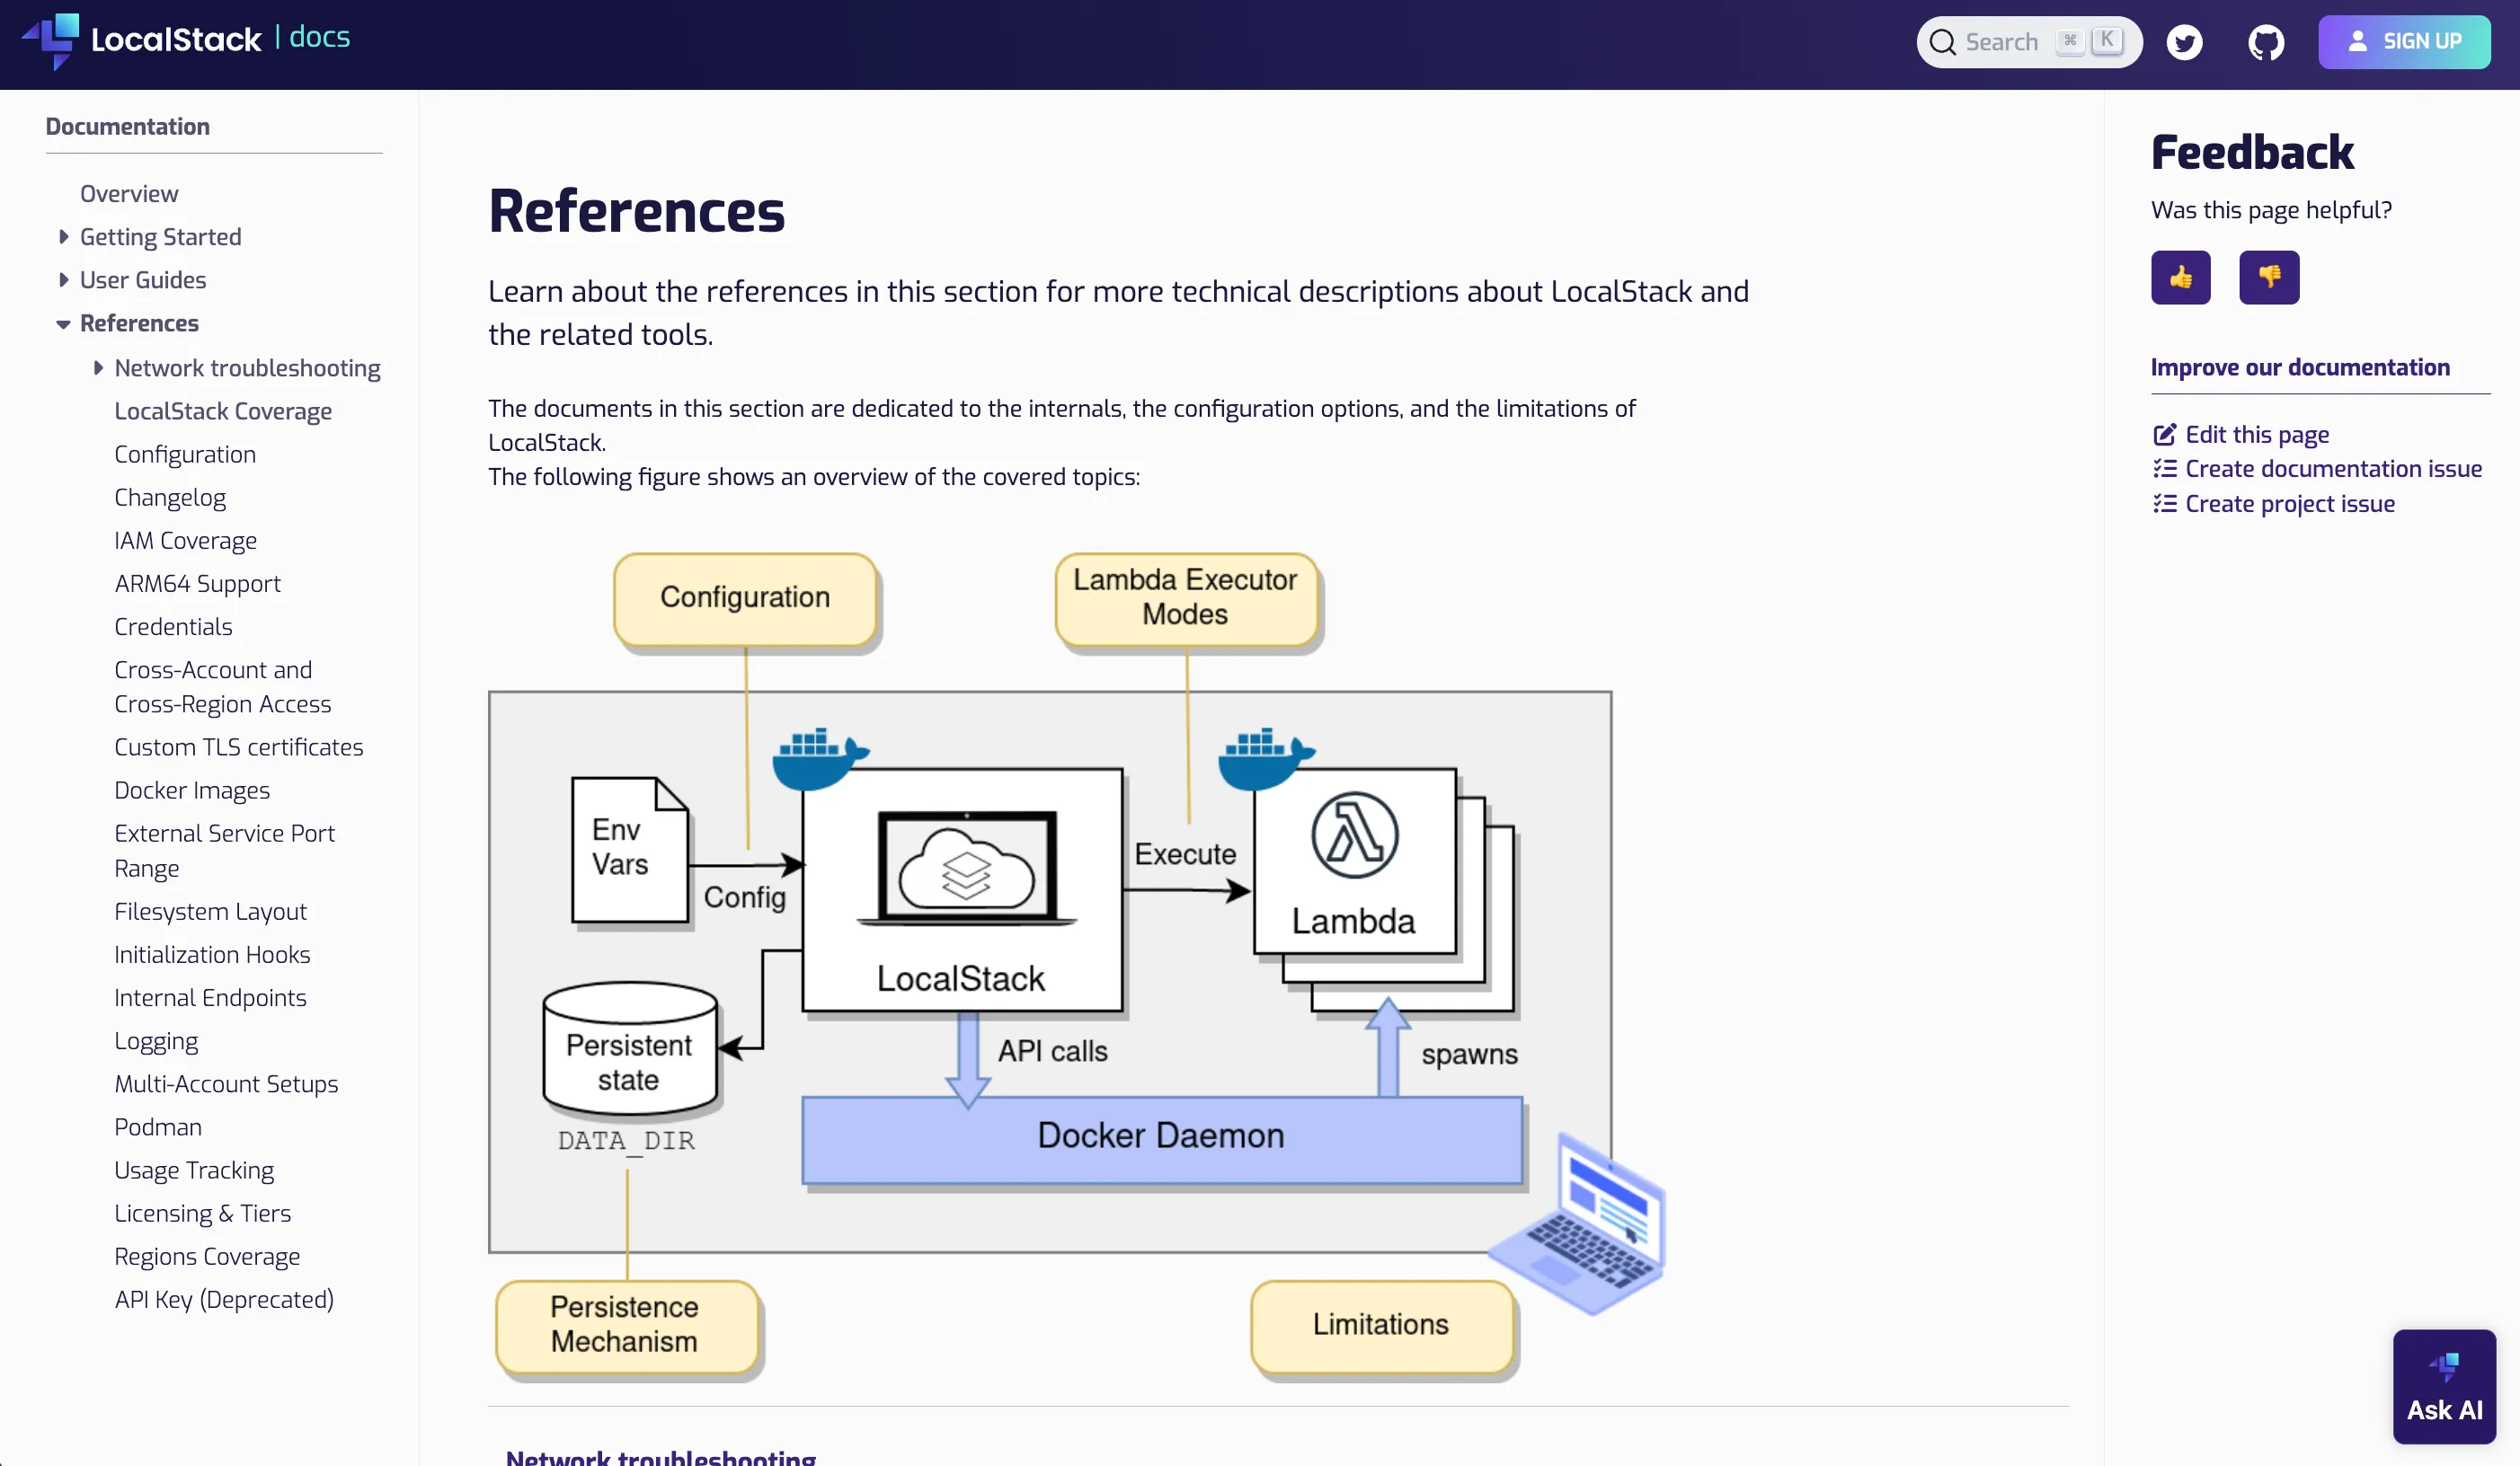Expand Network troubleshooting in the sidebar
Image resolution: width=2520 pixels, height=1466 pixels.
[x=98, y=367]
